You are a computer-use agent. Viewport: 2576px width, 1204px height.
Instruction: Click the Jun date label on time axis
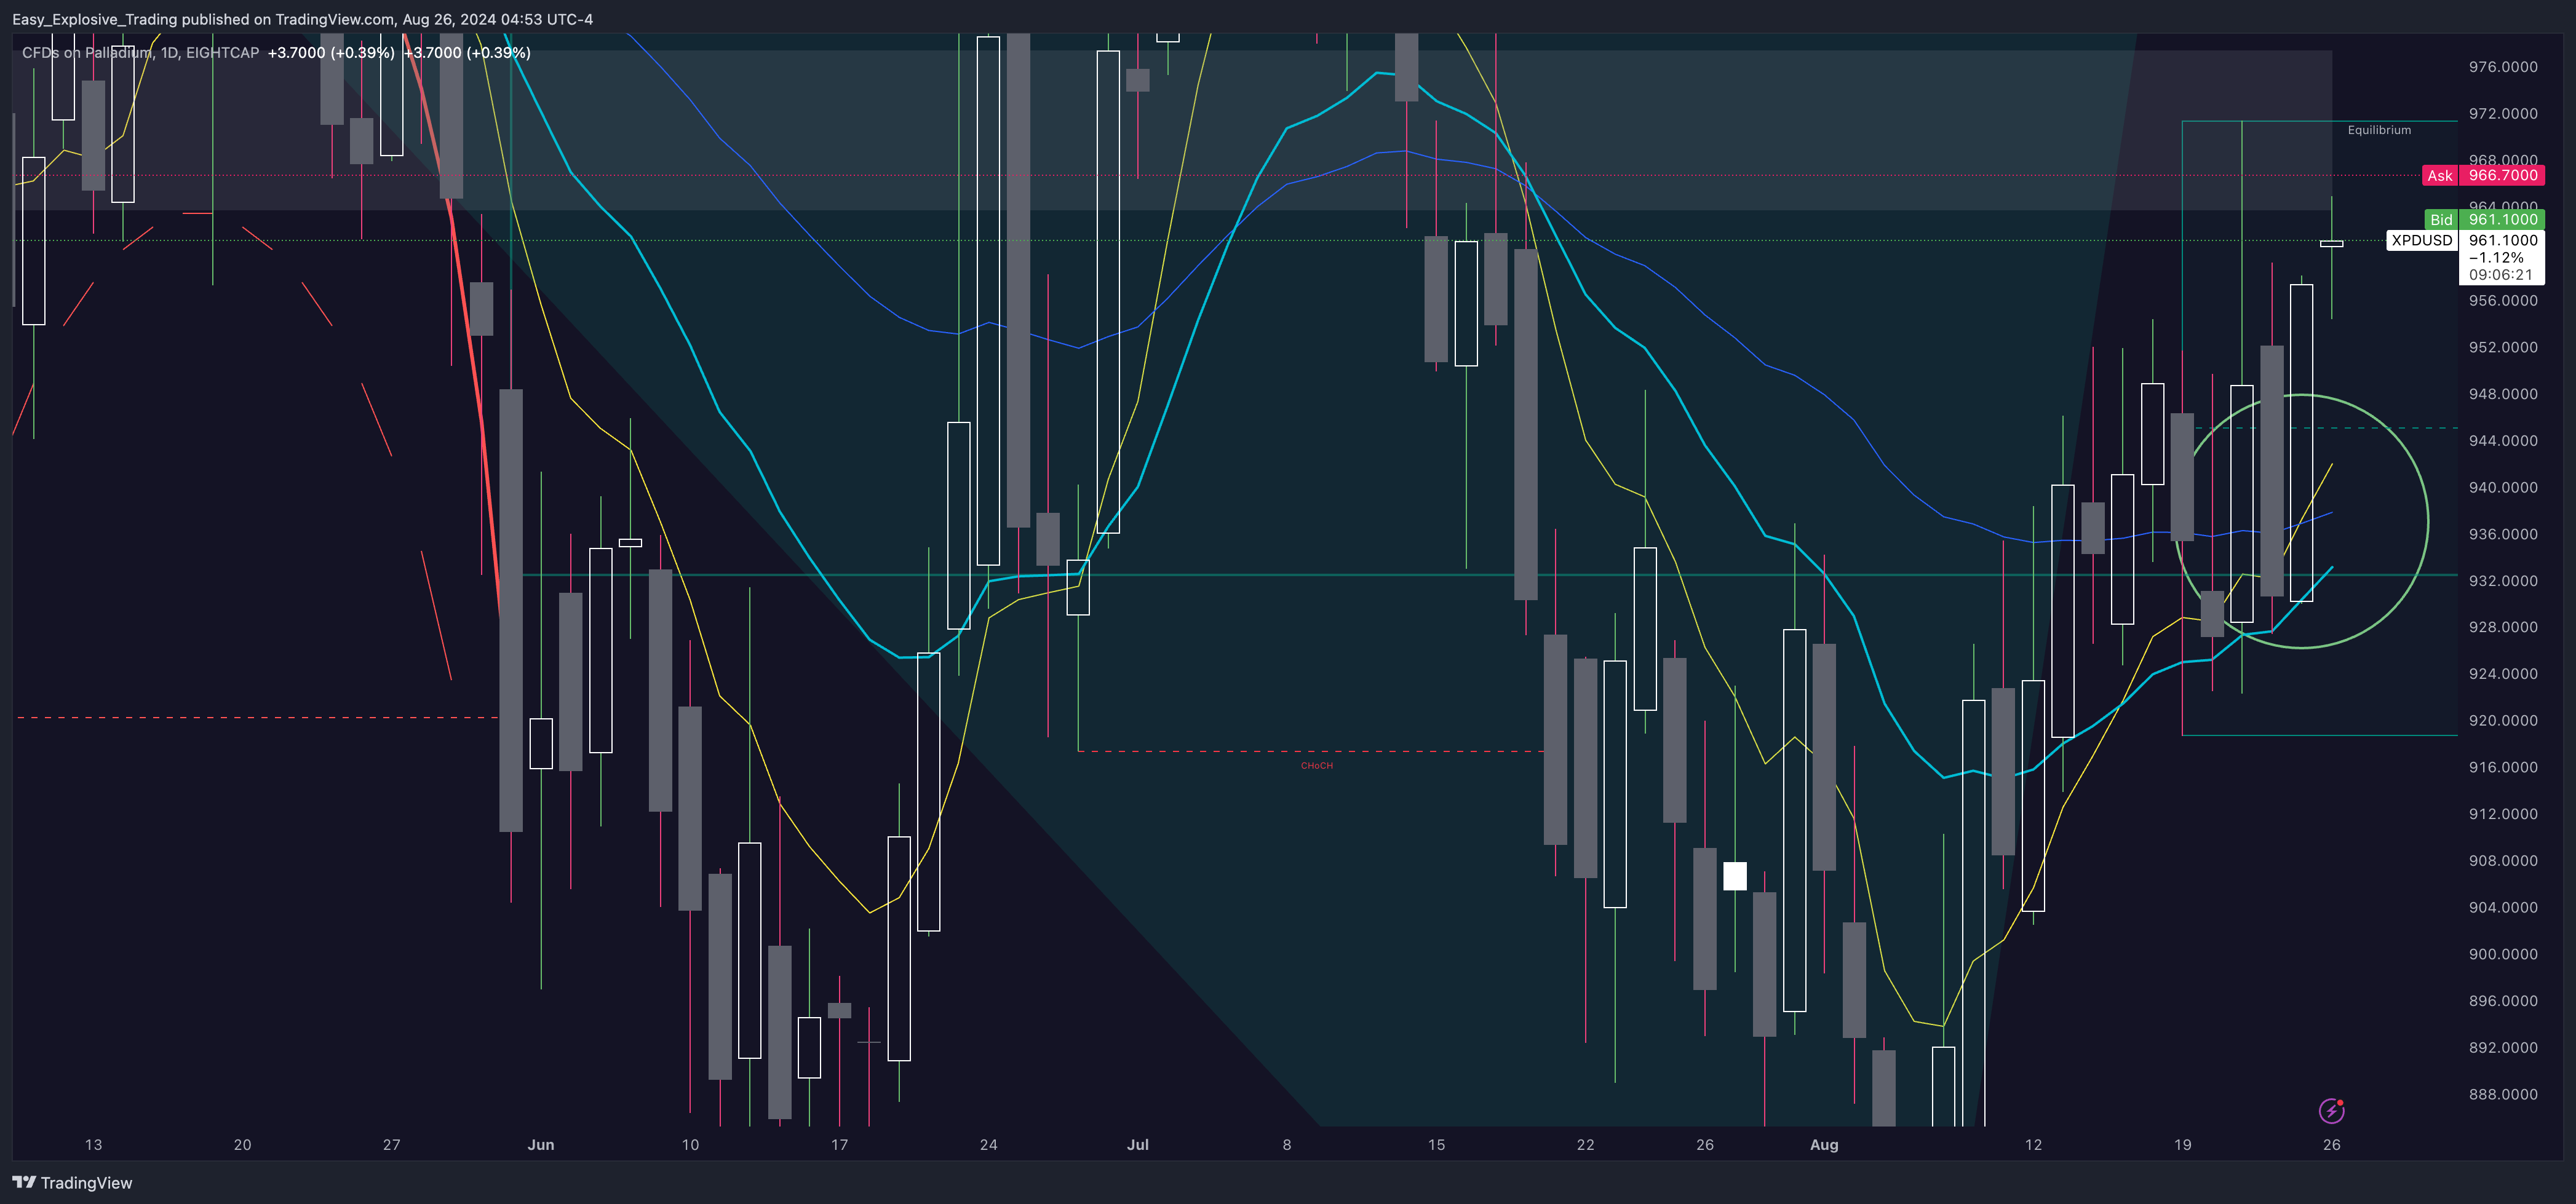(541, 1145)
